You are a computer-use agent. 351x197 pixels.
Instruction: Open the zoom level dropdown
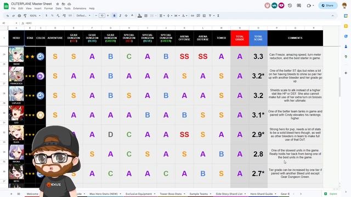(x=35, y=16)
